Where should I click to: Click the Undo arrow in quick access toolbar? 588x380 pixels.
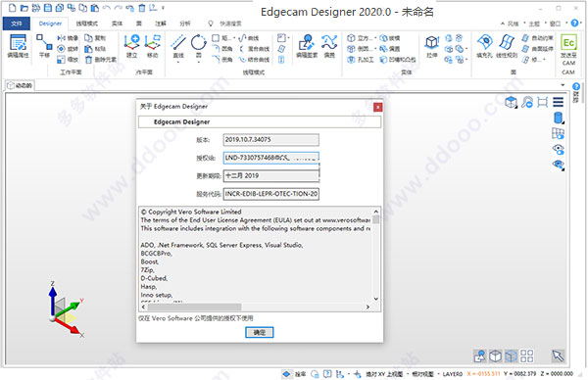click(x=107, y=8)
